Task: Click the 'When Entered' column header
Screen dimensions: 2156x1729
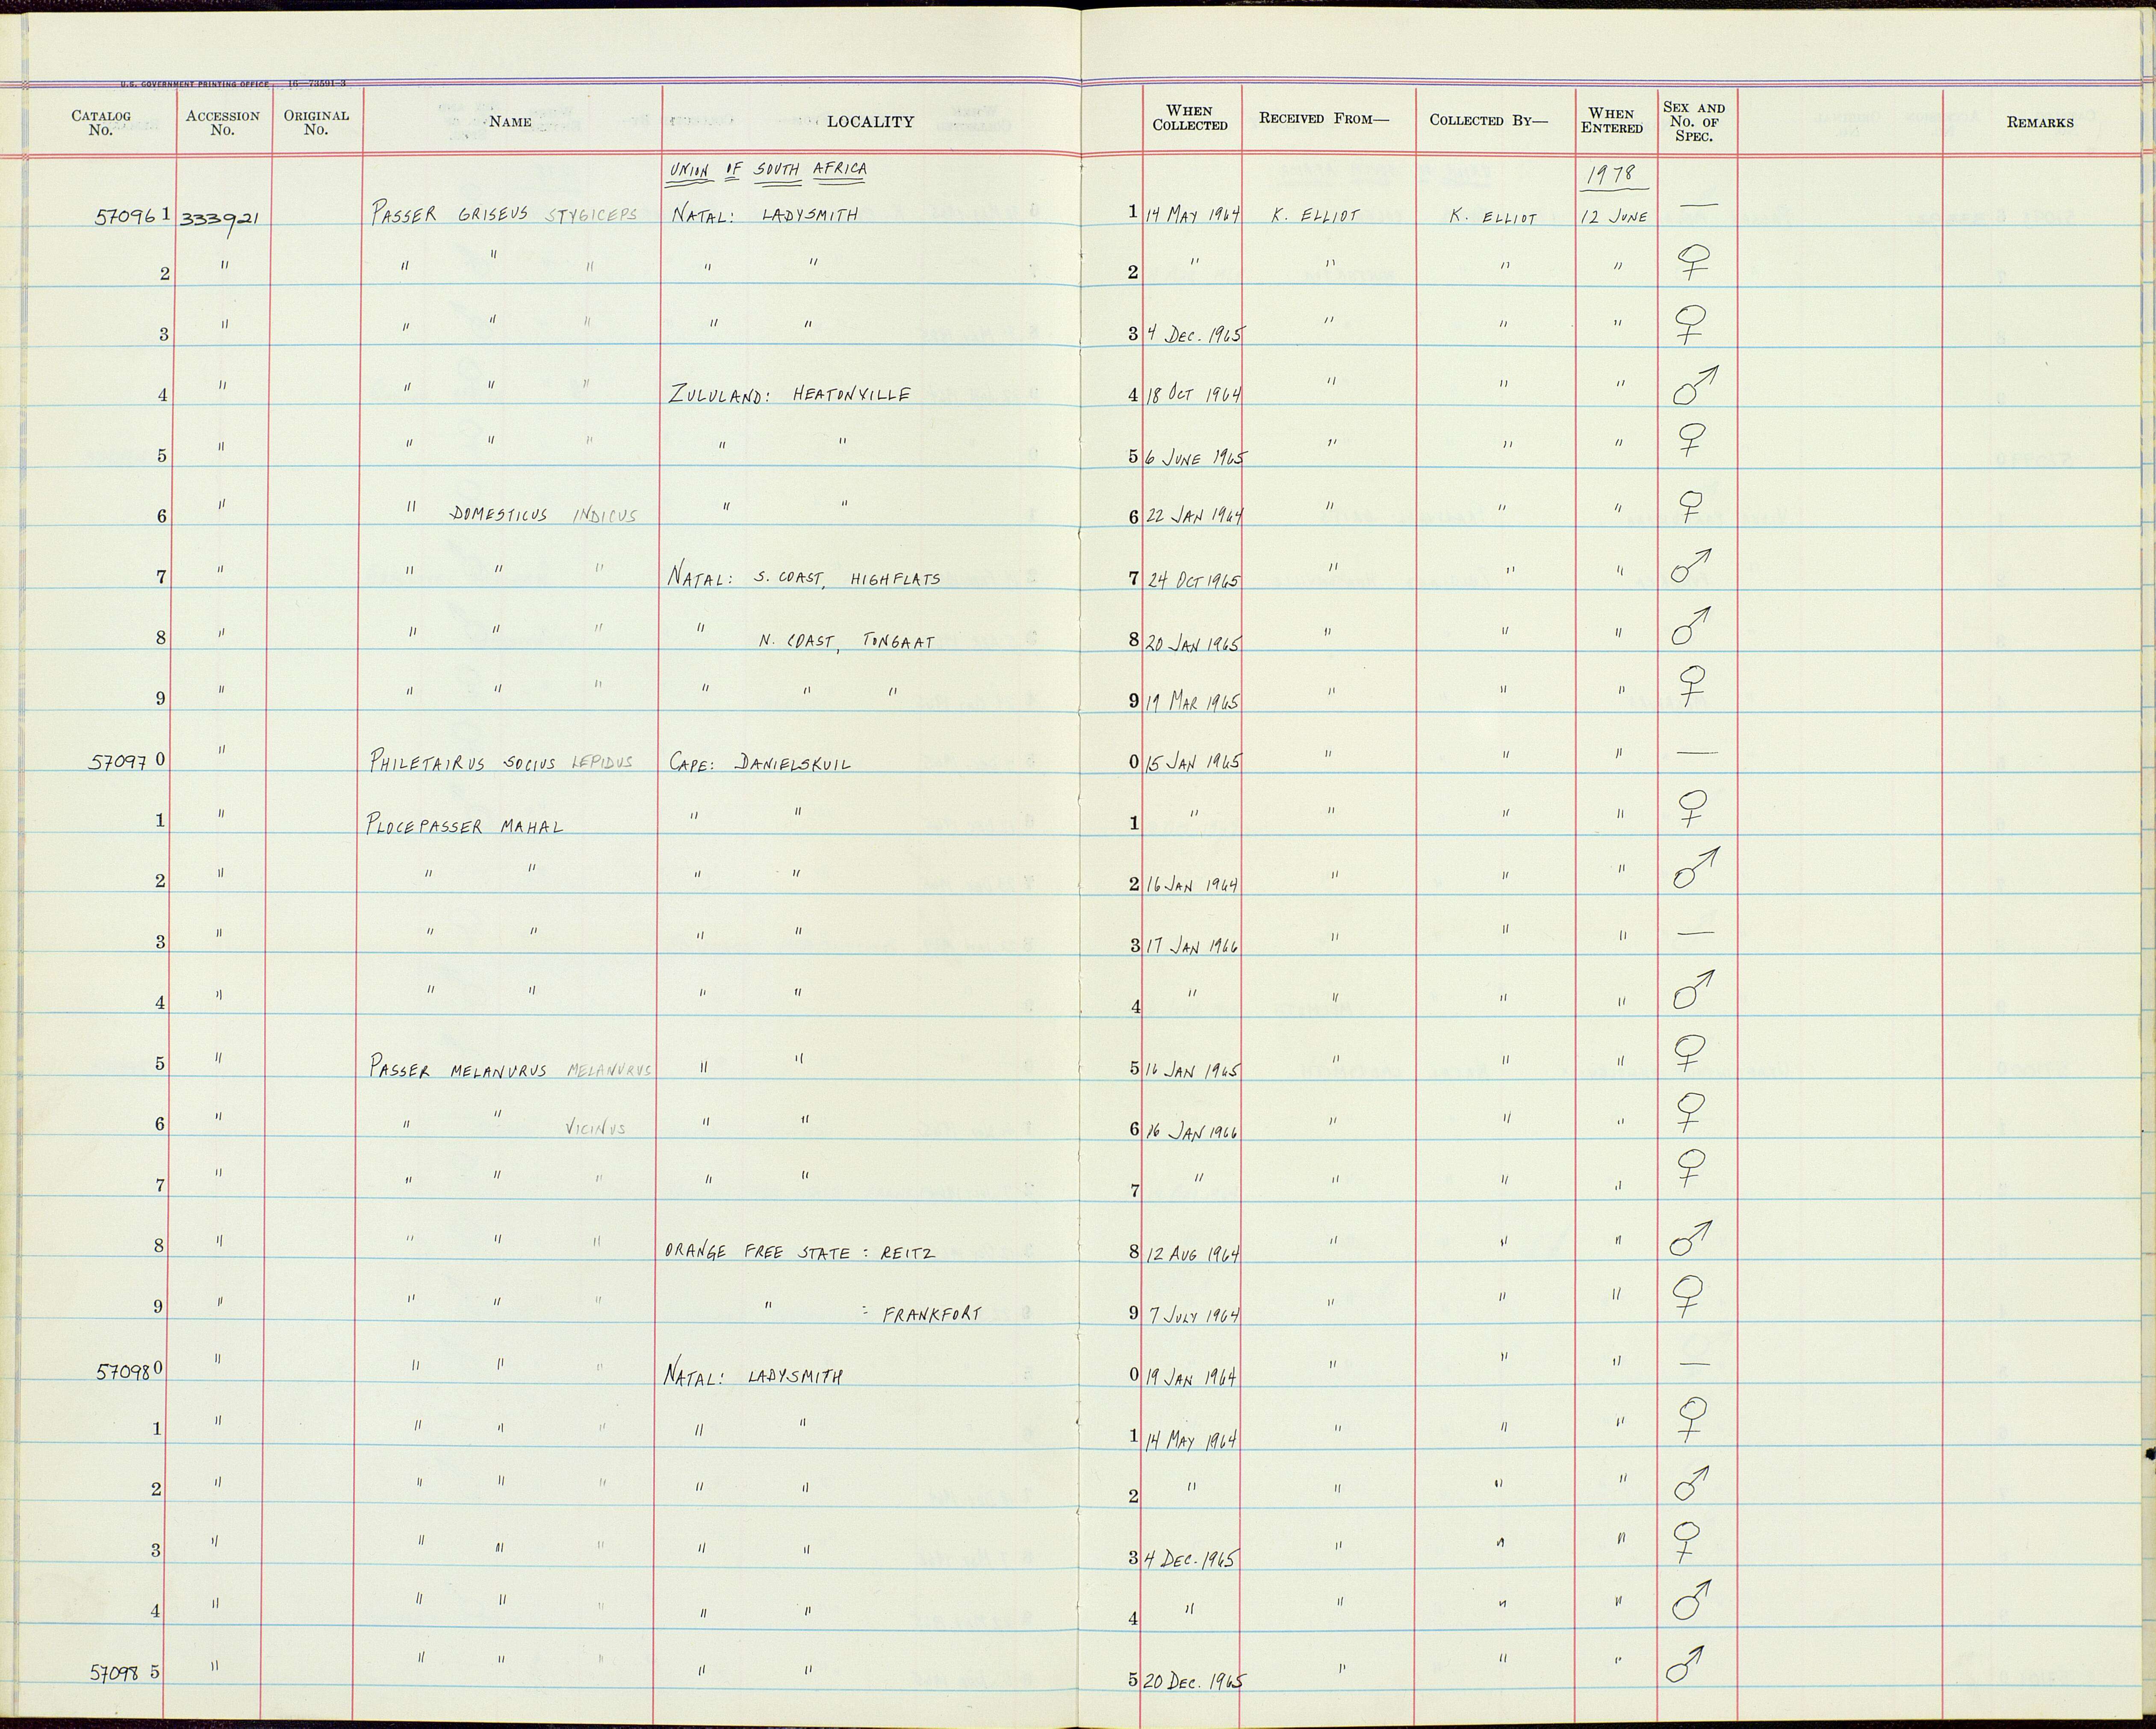Action: 1612,120
